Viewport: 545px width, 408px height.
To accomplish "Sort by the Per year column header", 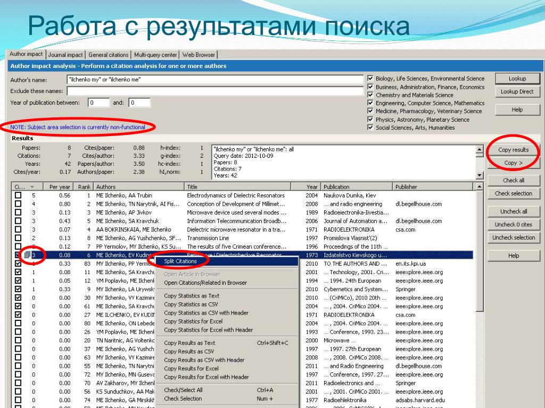I will [57, 186].
